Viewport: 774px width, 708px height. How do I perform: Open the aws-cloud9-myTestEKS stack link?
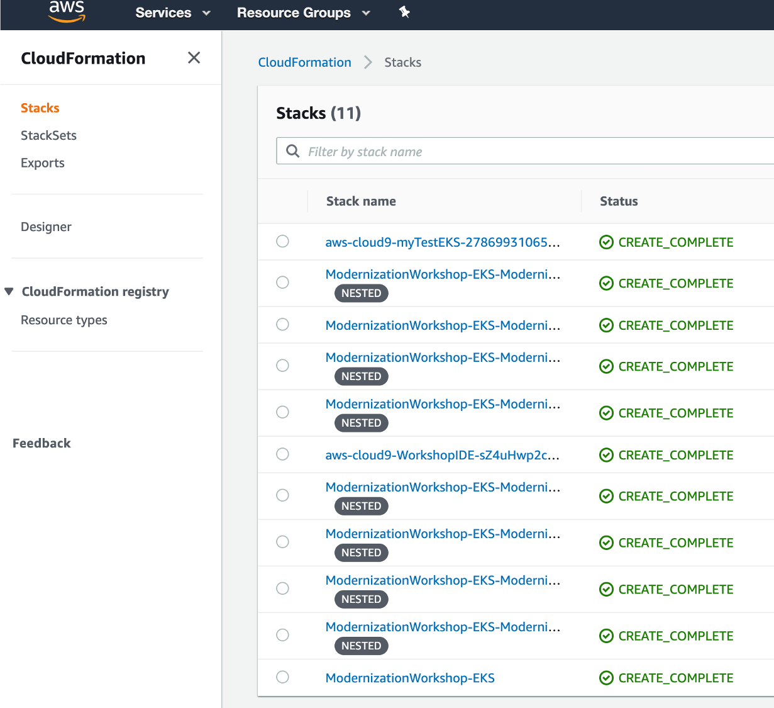443,242
